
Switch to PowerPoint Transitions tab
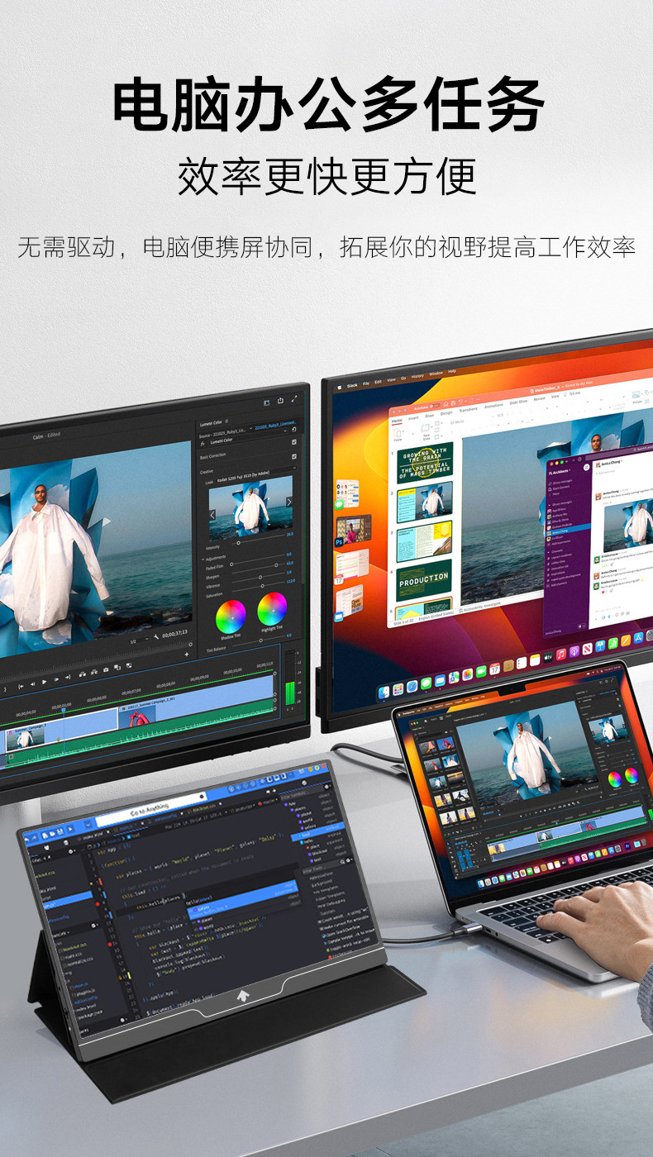coord(468,409)
